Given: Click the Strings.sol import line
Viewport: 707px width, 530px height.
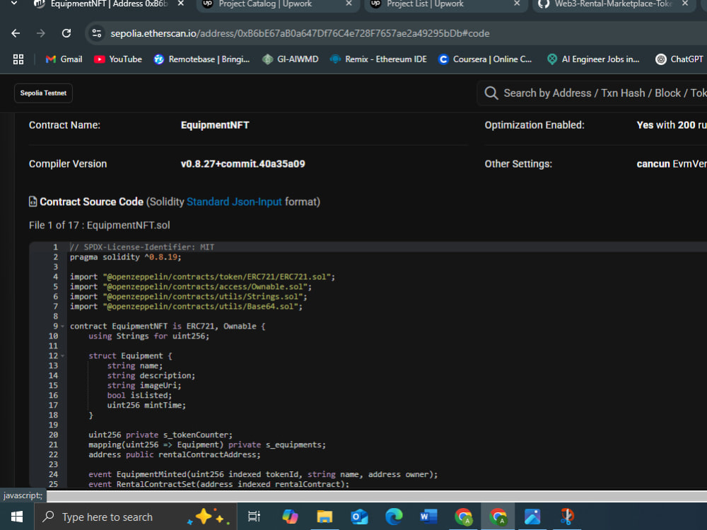Looking at the screenshot, I should coord(189,297).
